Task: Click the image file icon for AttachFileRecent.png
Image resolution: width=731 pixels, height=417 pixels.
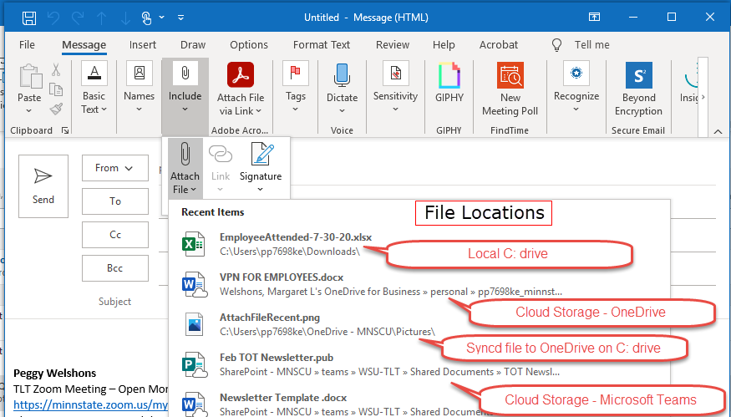Action: (194, 324)
